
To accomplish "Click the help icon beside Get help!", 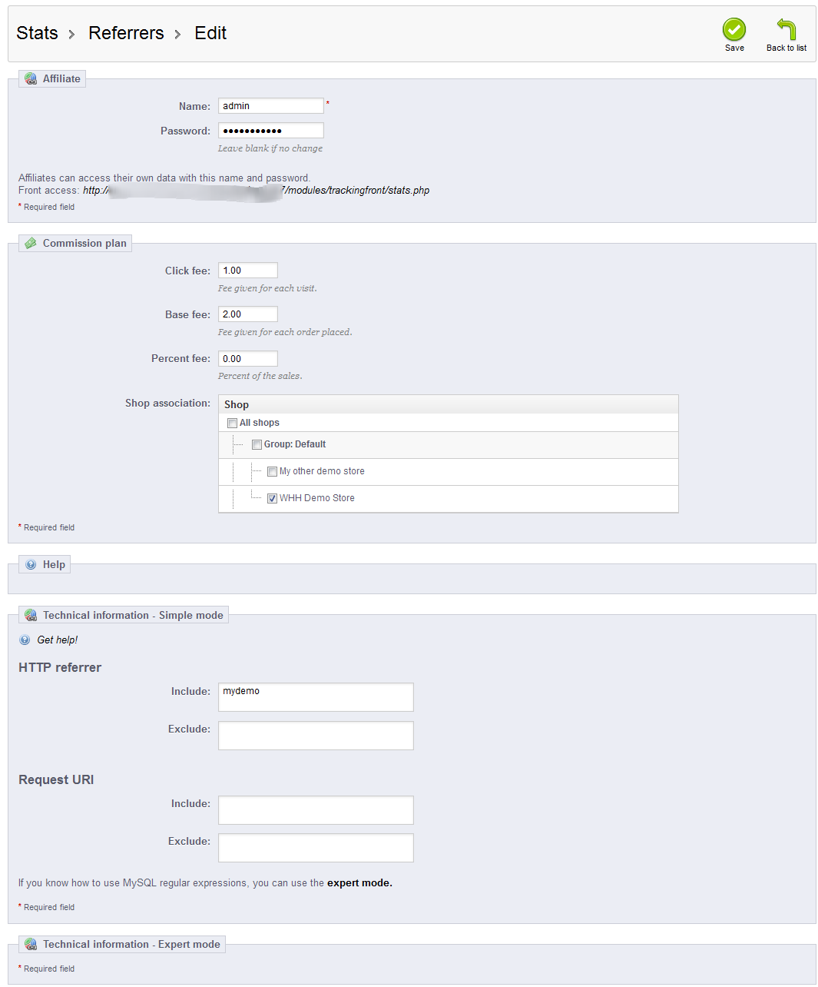I will click(x=25, y=640).
